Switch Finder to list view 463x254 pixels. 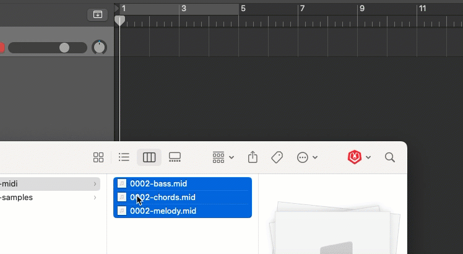click(x=124, y=157)
